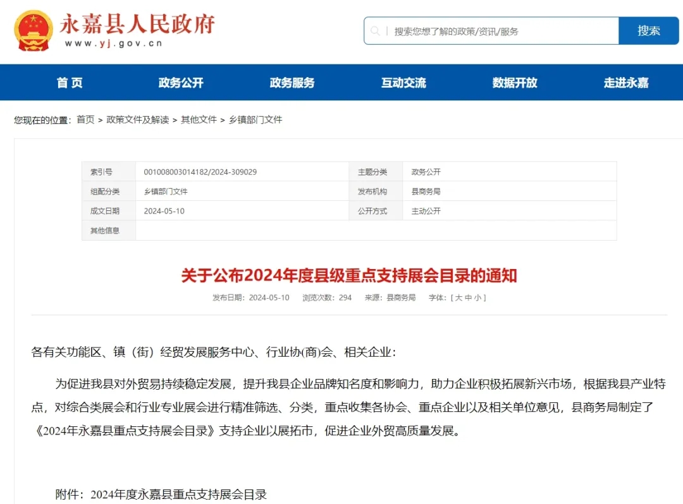Viewport: 683px width, 504px height.
Task: Click the magnifier icon in search box
Action: point(376,31)
